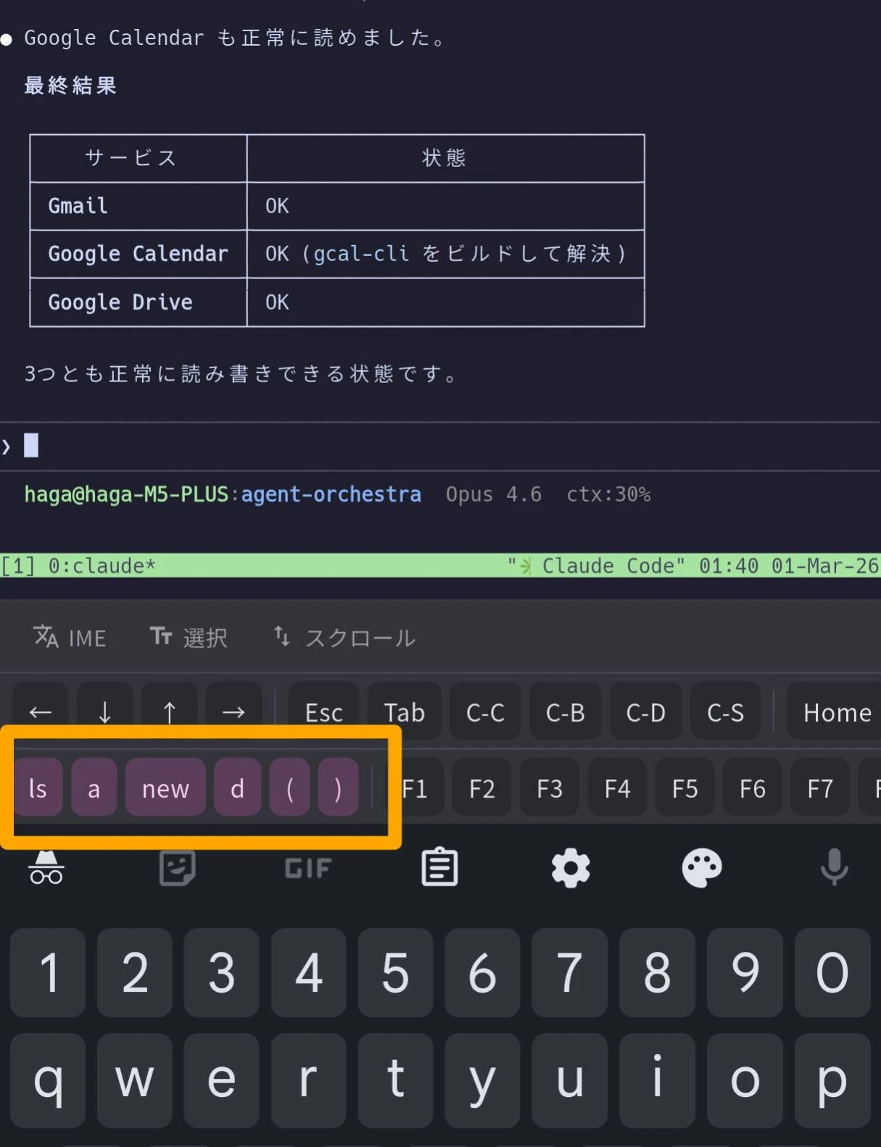The width and height of the screenshot is (881, 1147).
Task: Tap the 'd' snippet key
Action: 237,787
